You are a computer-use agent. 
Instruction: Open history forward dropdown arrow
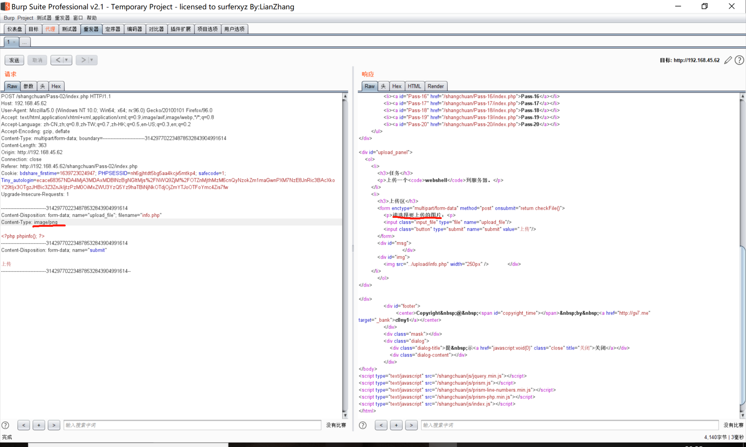(x=92, y=60)
